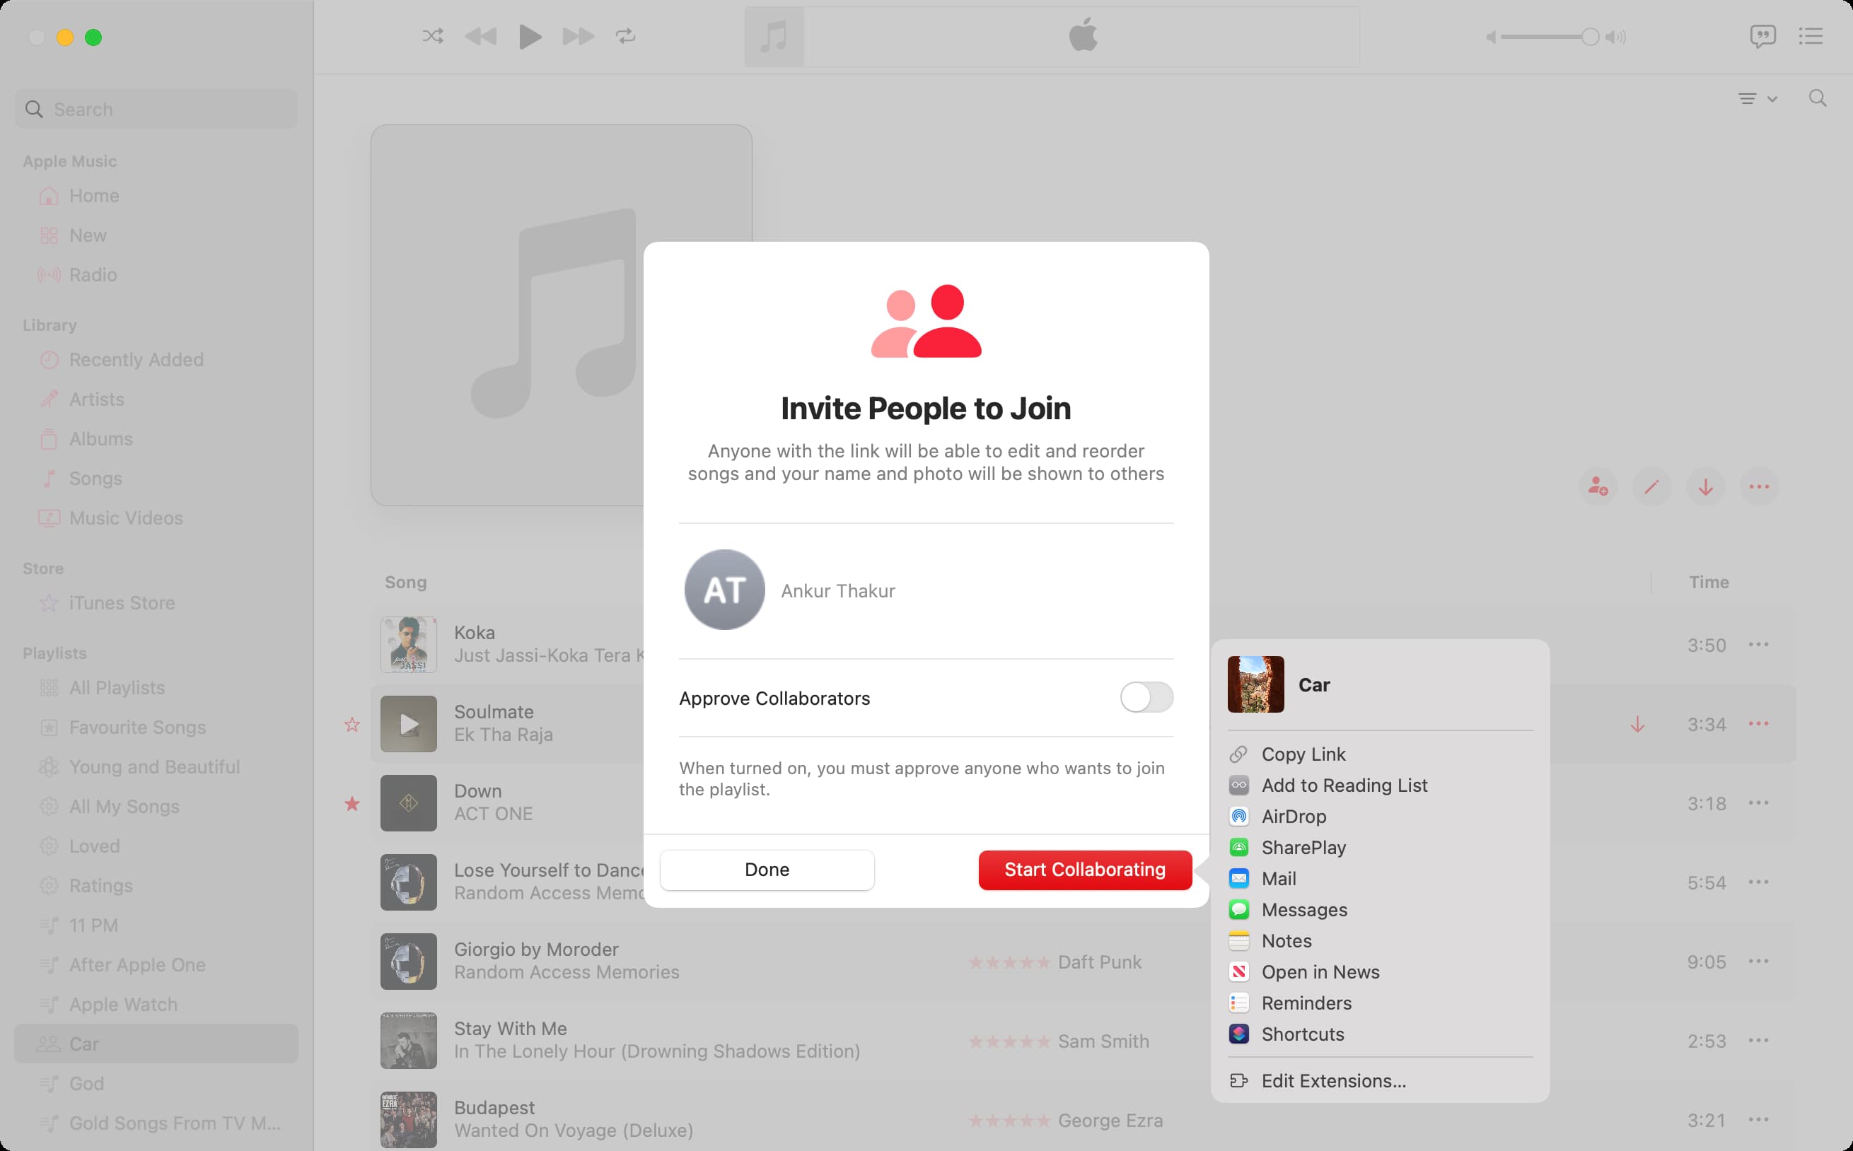Click the Start Collaborating button
Viewport: 1853px width, 1151px height.
click(1085, 870)
